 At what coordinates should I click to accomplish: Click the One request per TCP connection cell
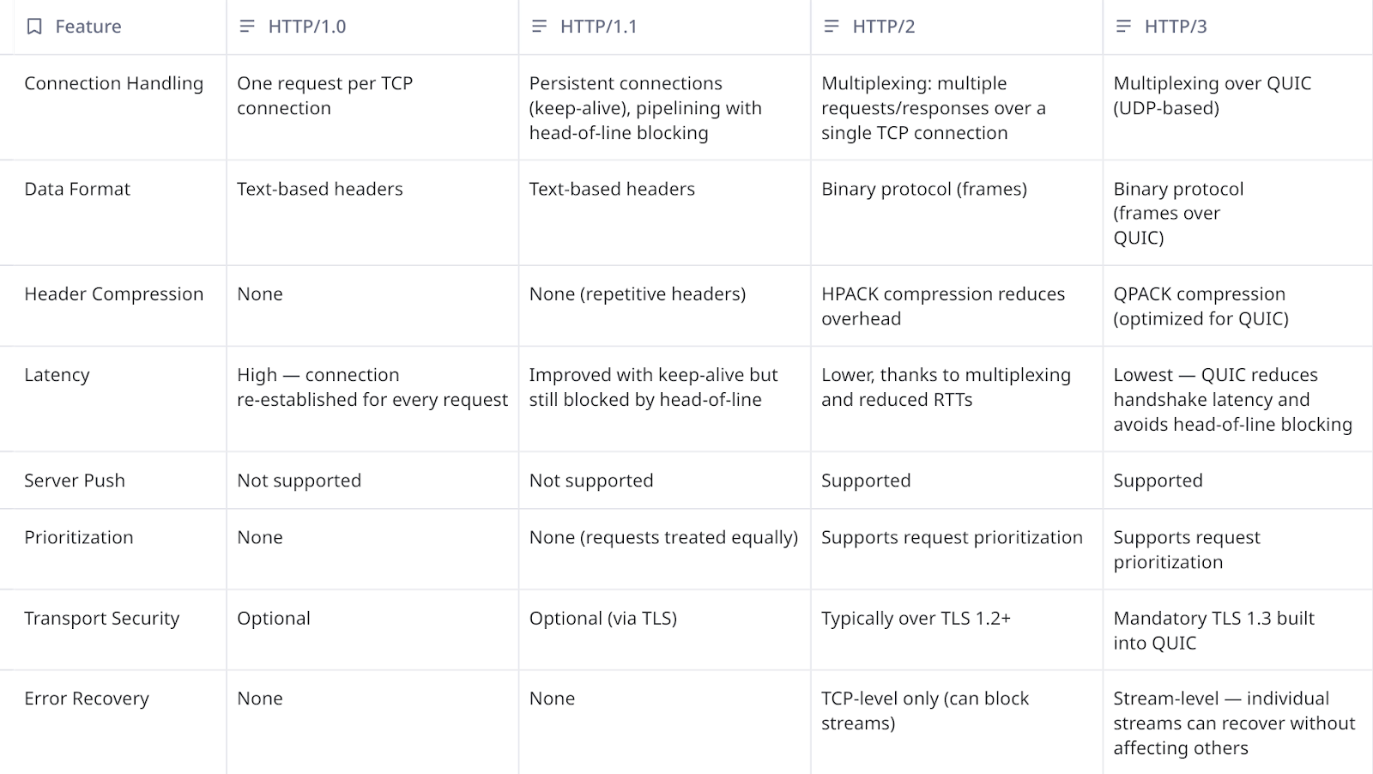(x=372, y=107)
